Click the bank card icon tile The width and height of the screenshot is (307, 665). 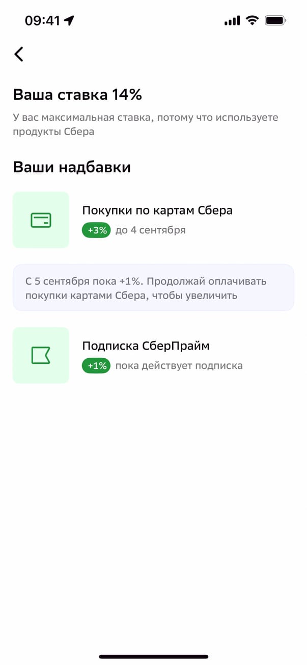[41, 220]
